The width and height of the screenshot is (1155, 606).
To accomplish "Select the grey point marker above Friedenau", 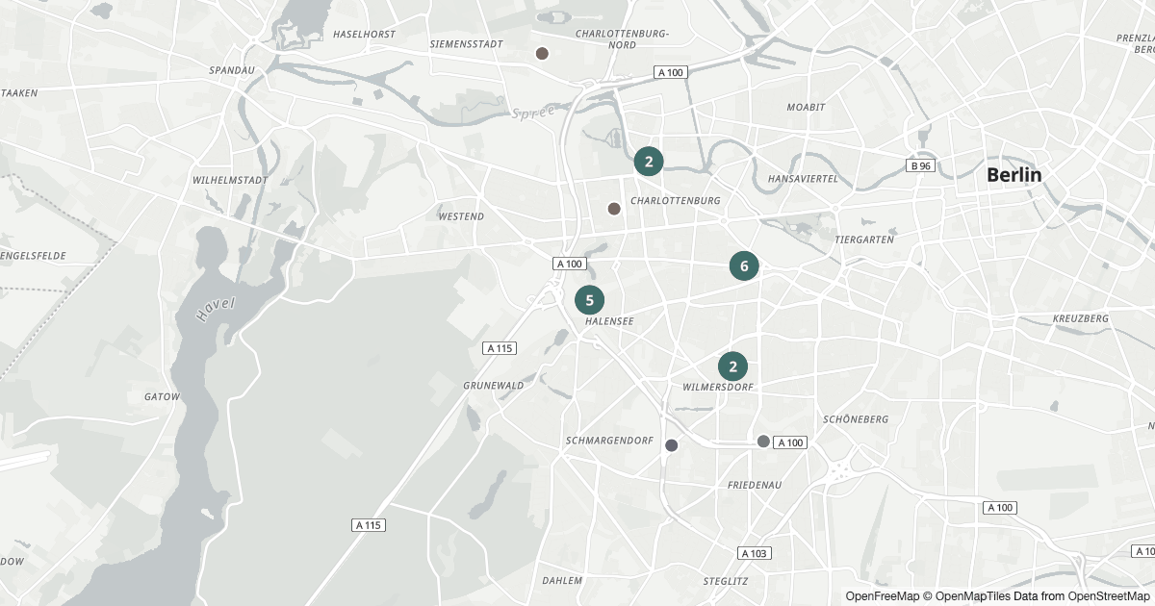I will click(763, 441).
